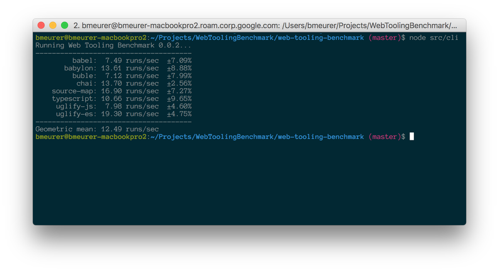Click the cursor block at the bottom prompt
The height and width of the screenshot is (272, 499).
(x=412, y=137)
